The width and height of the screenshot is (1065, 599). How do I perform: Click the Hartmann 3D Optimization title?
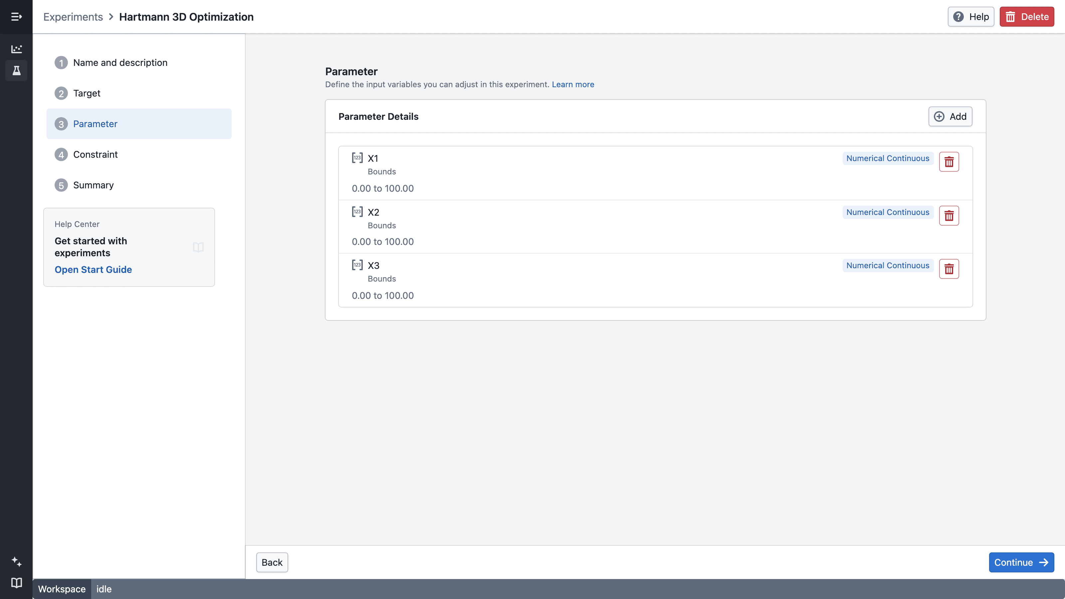point(186,17)
